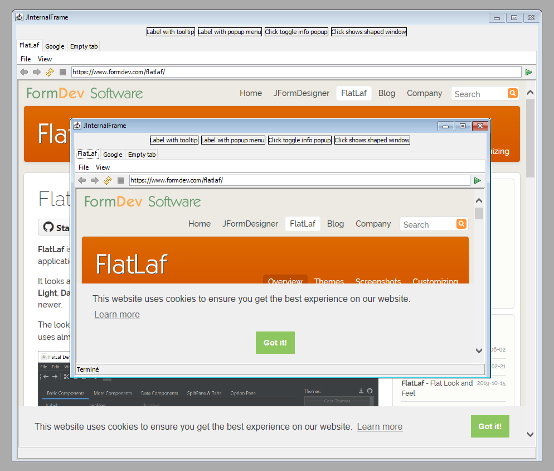Screen dimensions: 554x471
Task: Open View menu in outer frame
Action: pos(45,59)
